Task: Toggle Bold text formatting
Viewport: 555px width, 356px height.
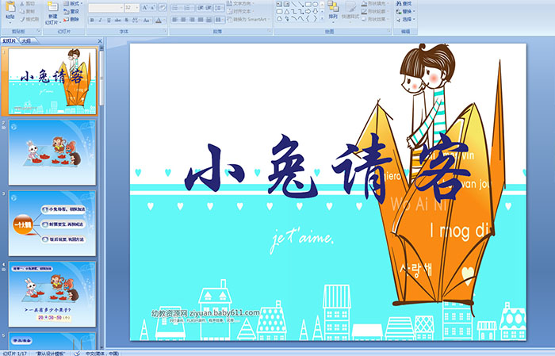Action: (90, 20)
